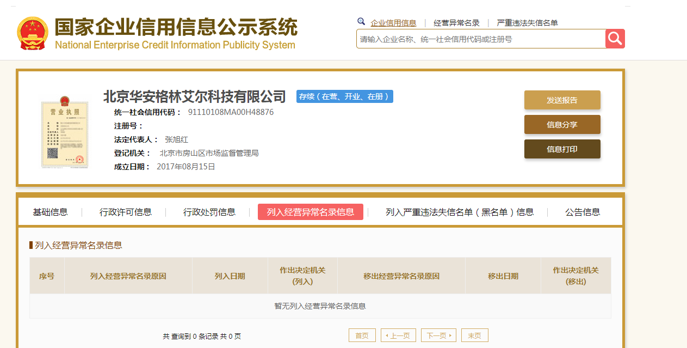
Task: Switch to the 公告信息 tab
Action: coord(583,212)
